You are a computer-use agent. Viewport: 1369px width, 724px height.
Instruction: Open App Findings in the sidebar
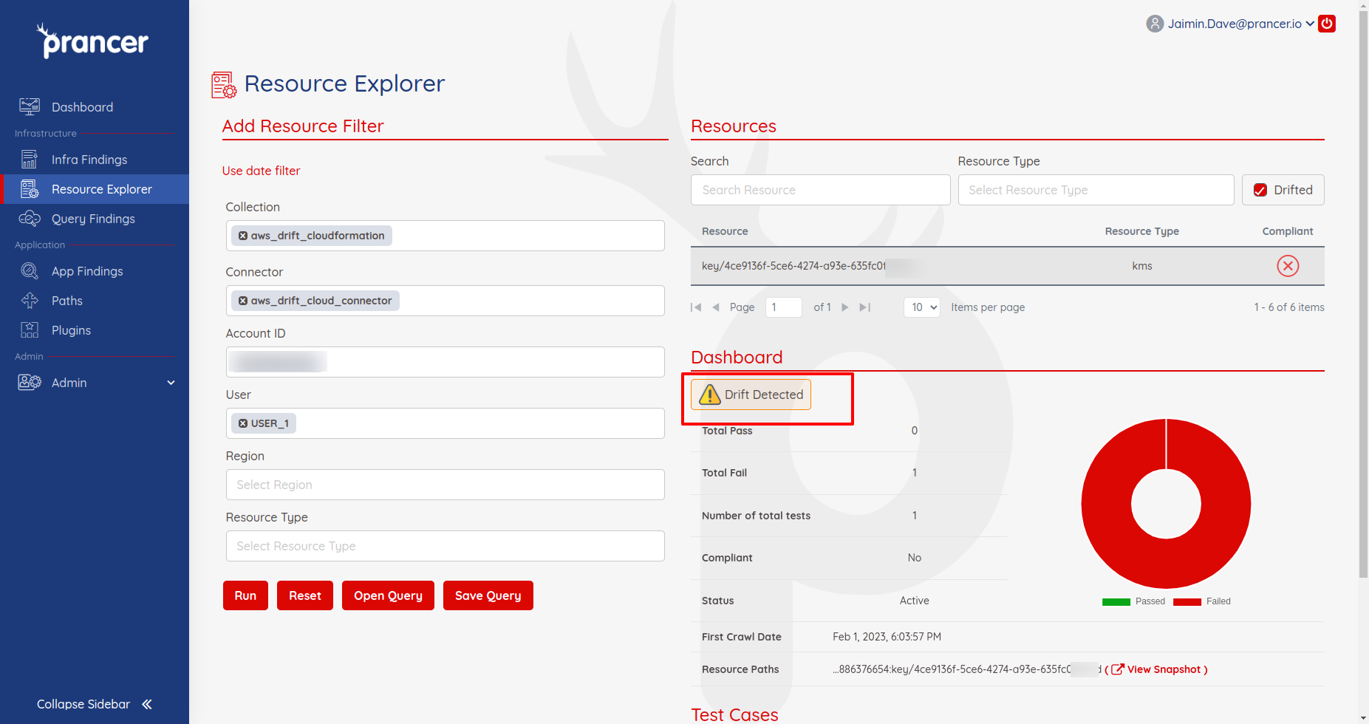click(87, 271)
